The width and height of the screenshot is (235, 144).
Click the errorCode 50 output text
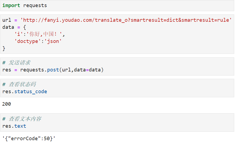coord(29,138)
